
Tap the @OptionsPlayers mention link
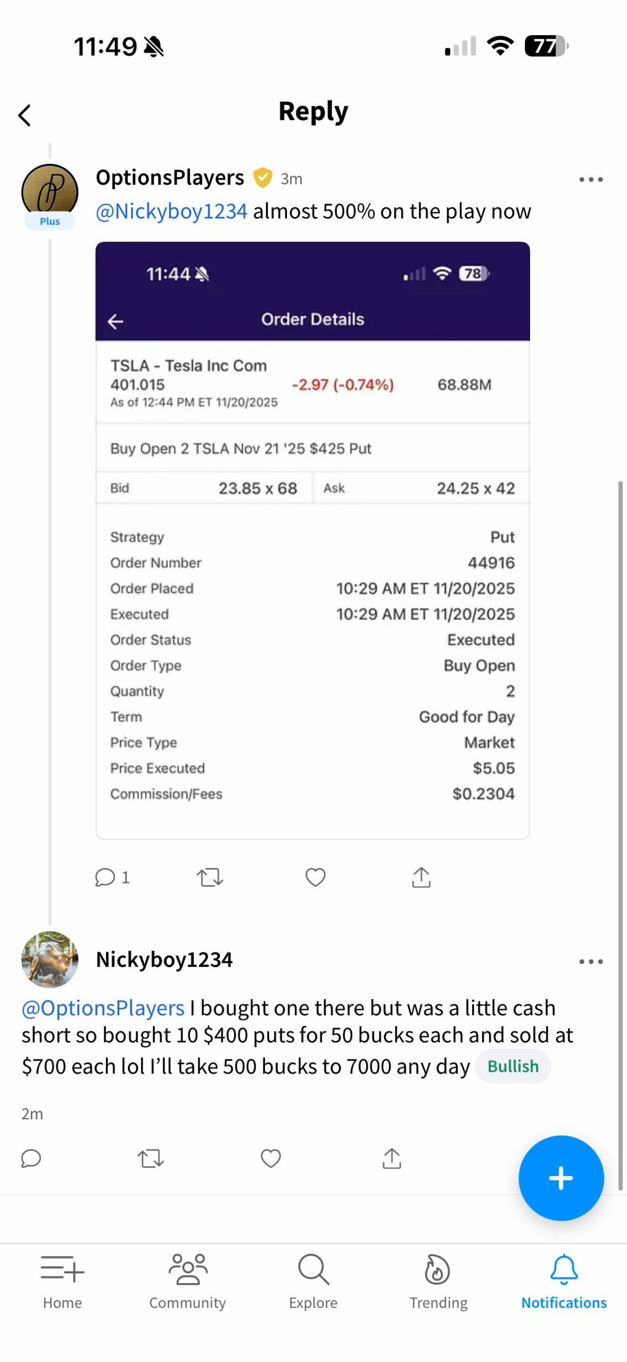pyautogui.click(x=103, y=1008)
